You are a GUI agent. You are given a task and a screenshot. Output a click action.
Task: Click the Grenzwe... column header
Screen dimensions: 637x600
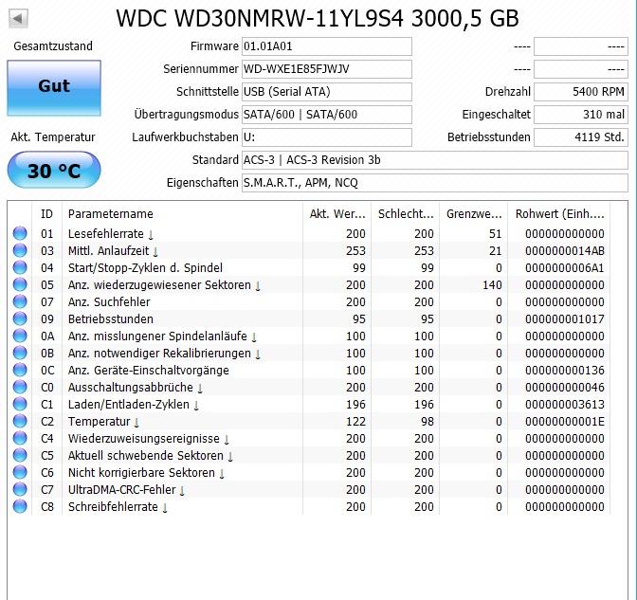pyautogui.click(x=473, y=213)
